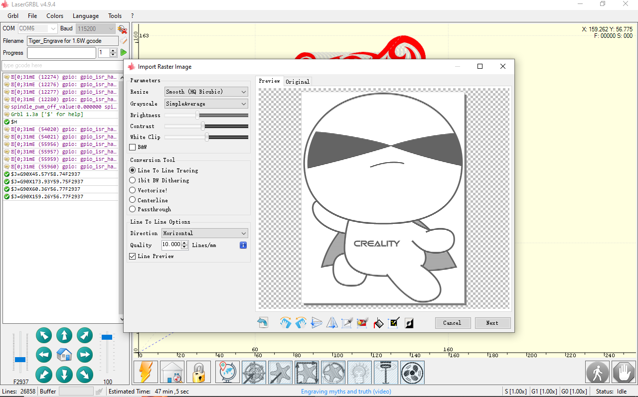The image size is (638, 397).
Task: Open the Tools menu
Action: coord(115,16)
